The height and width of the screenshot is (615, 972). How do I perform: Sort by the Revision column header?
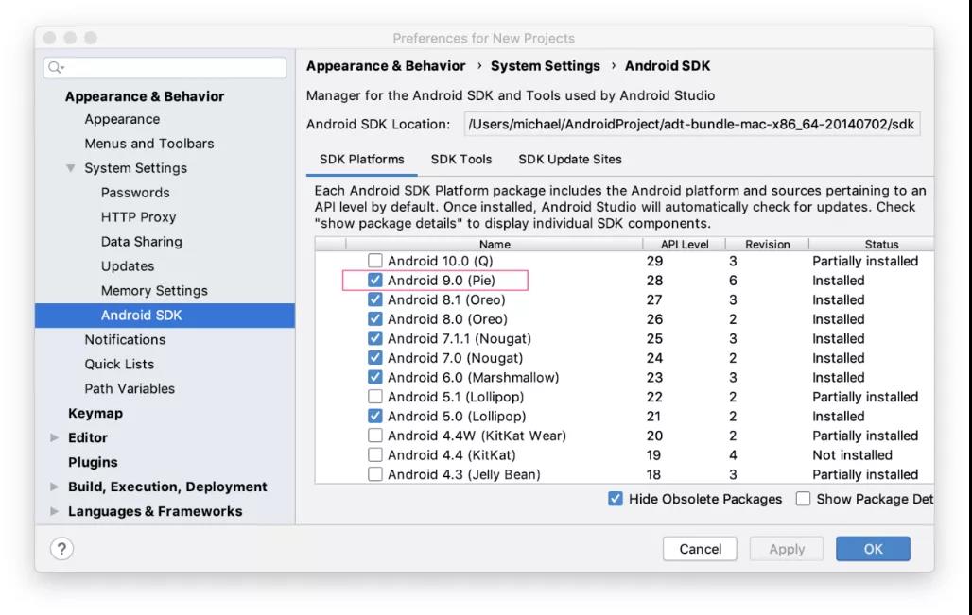pos(768,244)
